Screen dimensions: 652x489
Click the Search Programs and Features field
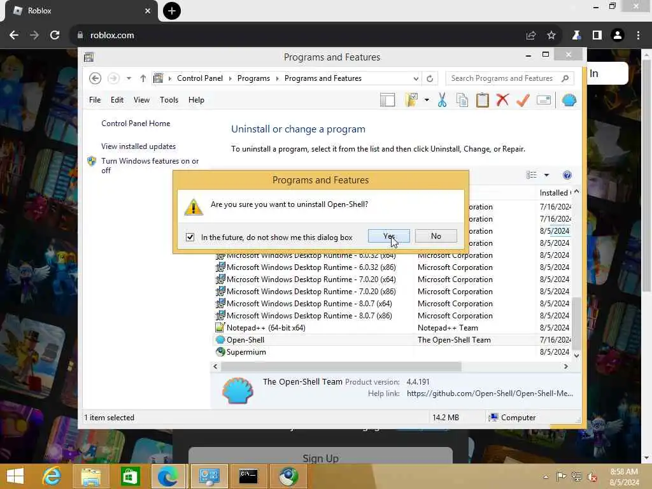(510, 78)
